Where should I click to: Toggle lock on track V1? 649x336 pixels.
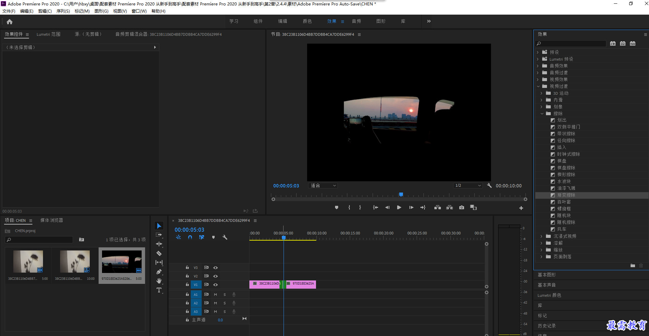point(187,284)
